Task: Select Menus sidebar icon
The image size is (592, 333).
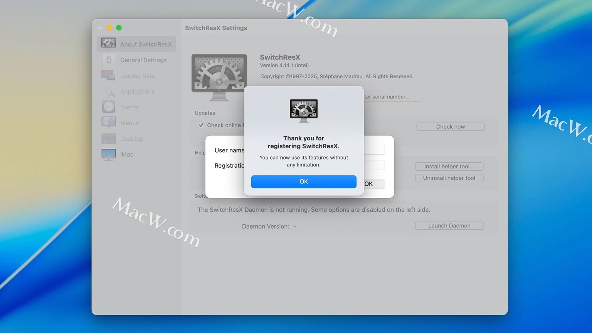Action: pos(109,123)
